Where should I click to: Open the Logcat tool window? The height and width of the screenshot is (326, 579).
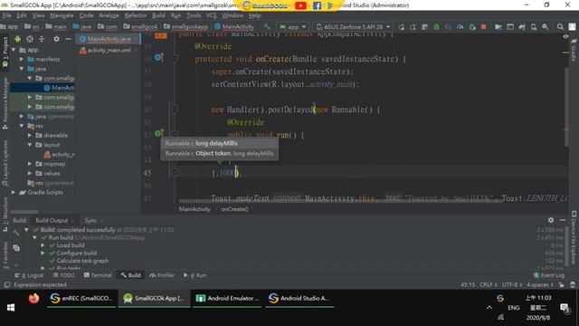pos(29,275)
